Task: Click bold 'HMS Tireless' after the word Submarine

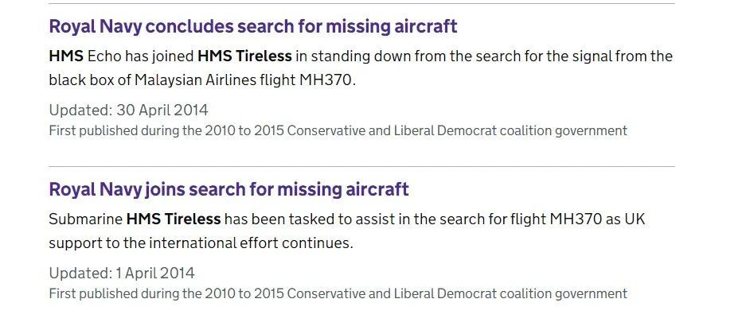Action: [x=174, y=219]
